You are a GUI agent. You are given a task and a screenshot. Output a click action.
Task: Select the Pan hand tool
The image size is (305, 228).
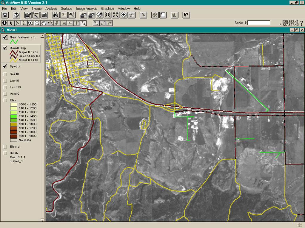click(44, 23)
